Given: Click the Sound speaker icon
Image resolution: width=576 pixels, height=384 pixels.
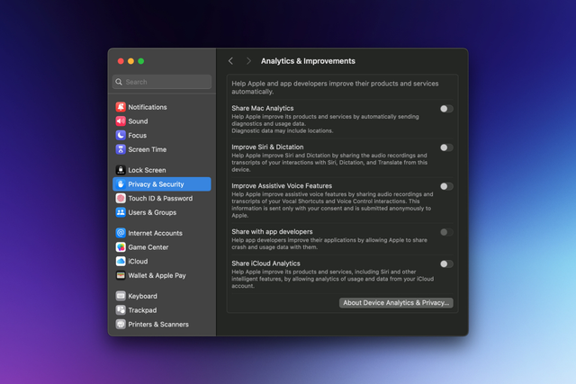Looking at the screenshot, I should pyautogui.click(x=121, y=121).
